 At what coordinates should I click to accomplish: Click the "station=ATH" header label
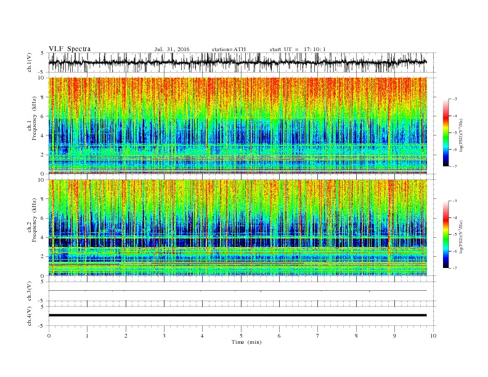pyautogui.click(x=229, y=49)
